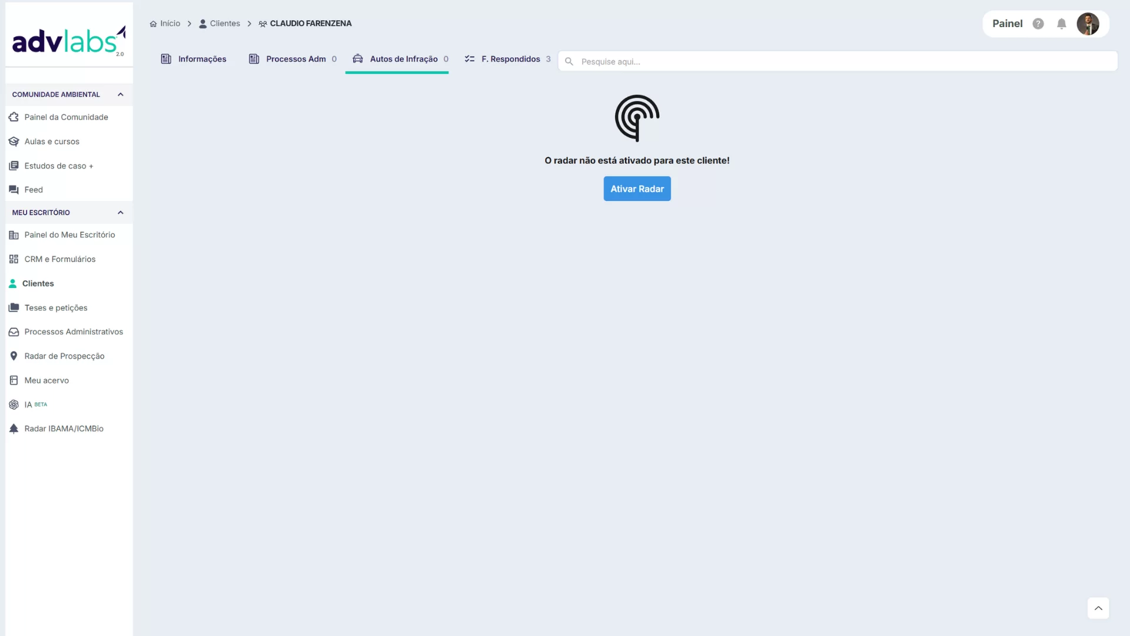The width and height of the screenshot is (1130, 636).
Task: Open Aulas e cursos section
Action: (52, 141)
